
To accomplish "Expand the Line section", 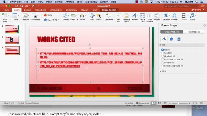I will pyautogui.click(x=160, y=71).
